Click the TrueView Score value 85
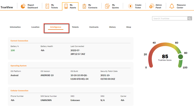Screen dimensions: 194x107 tap(165, 56)
